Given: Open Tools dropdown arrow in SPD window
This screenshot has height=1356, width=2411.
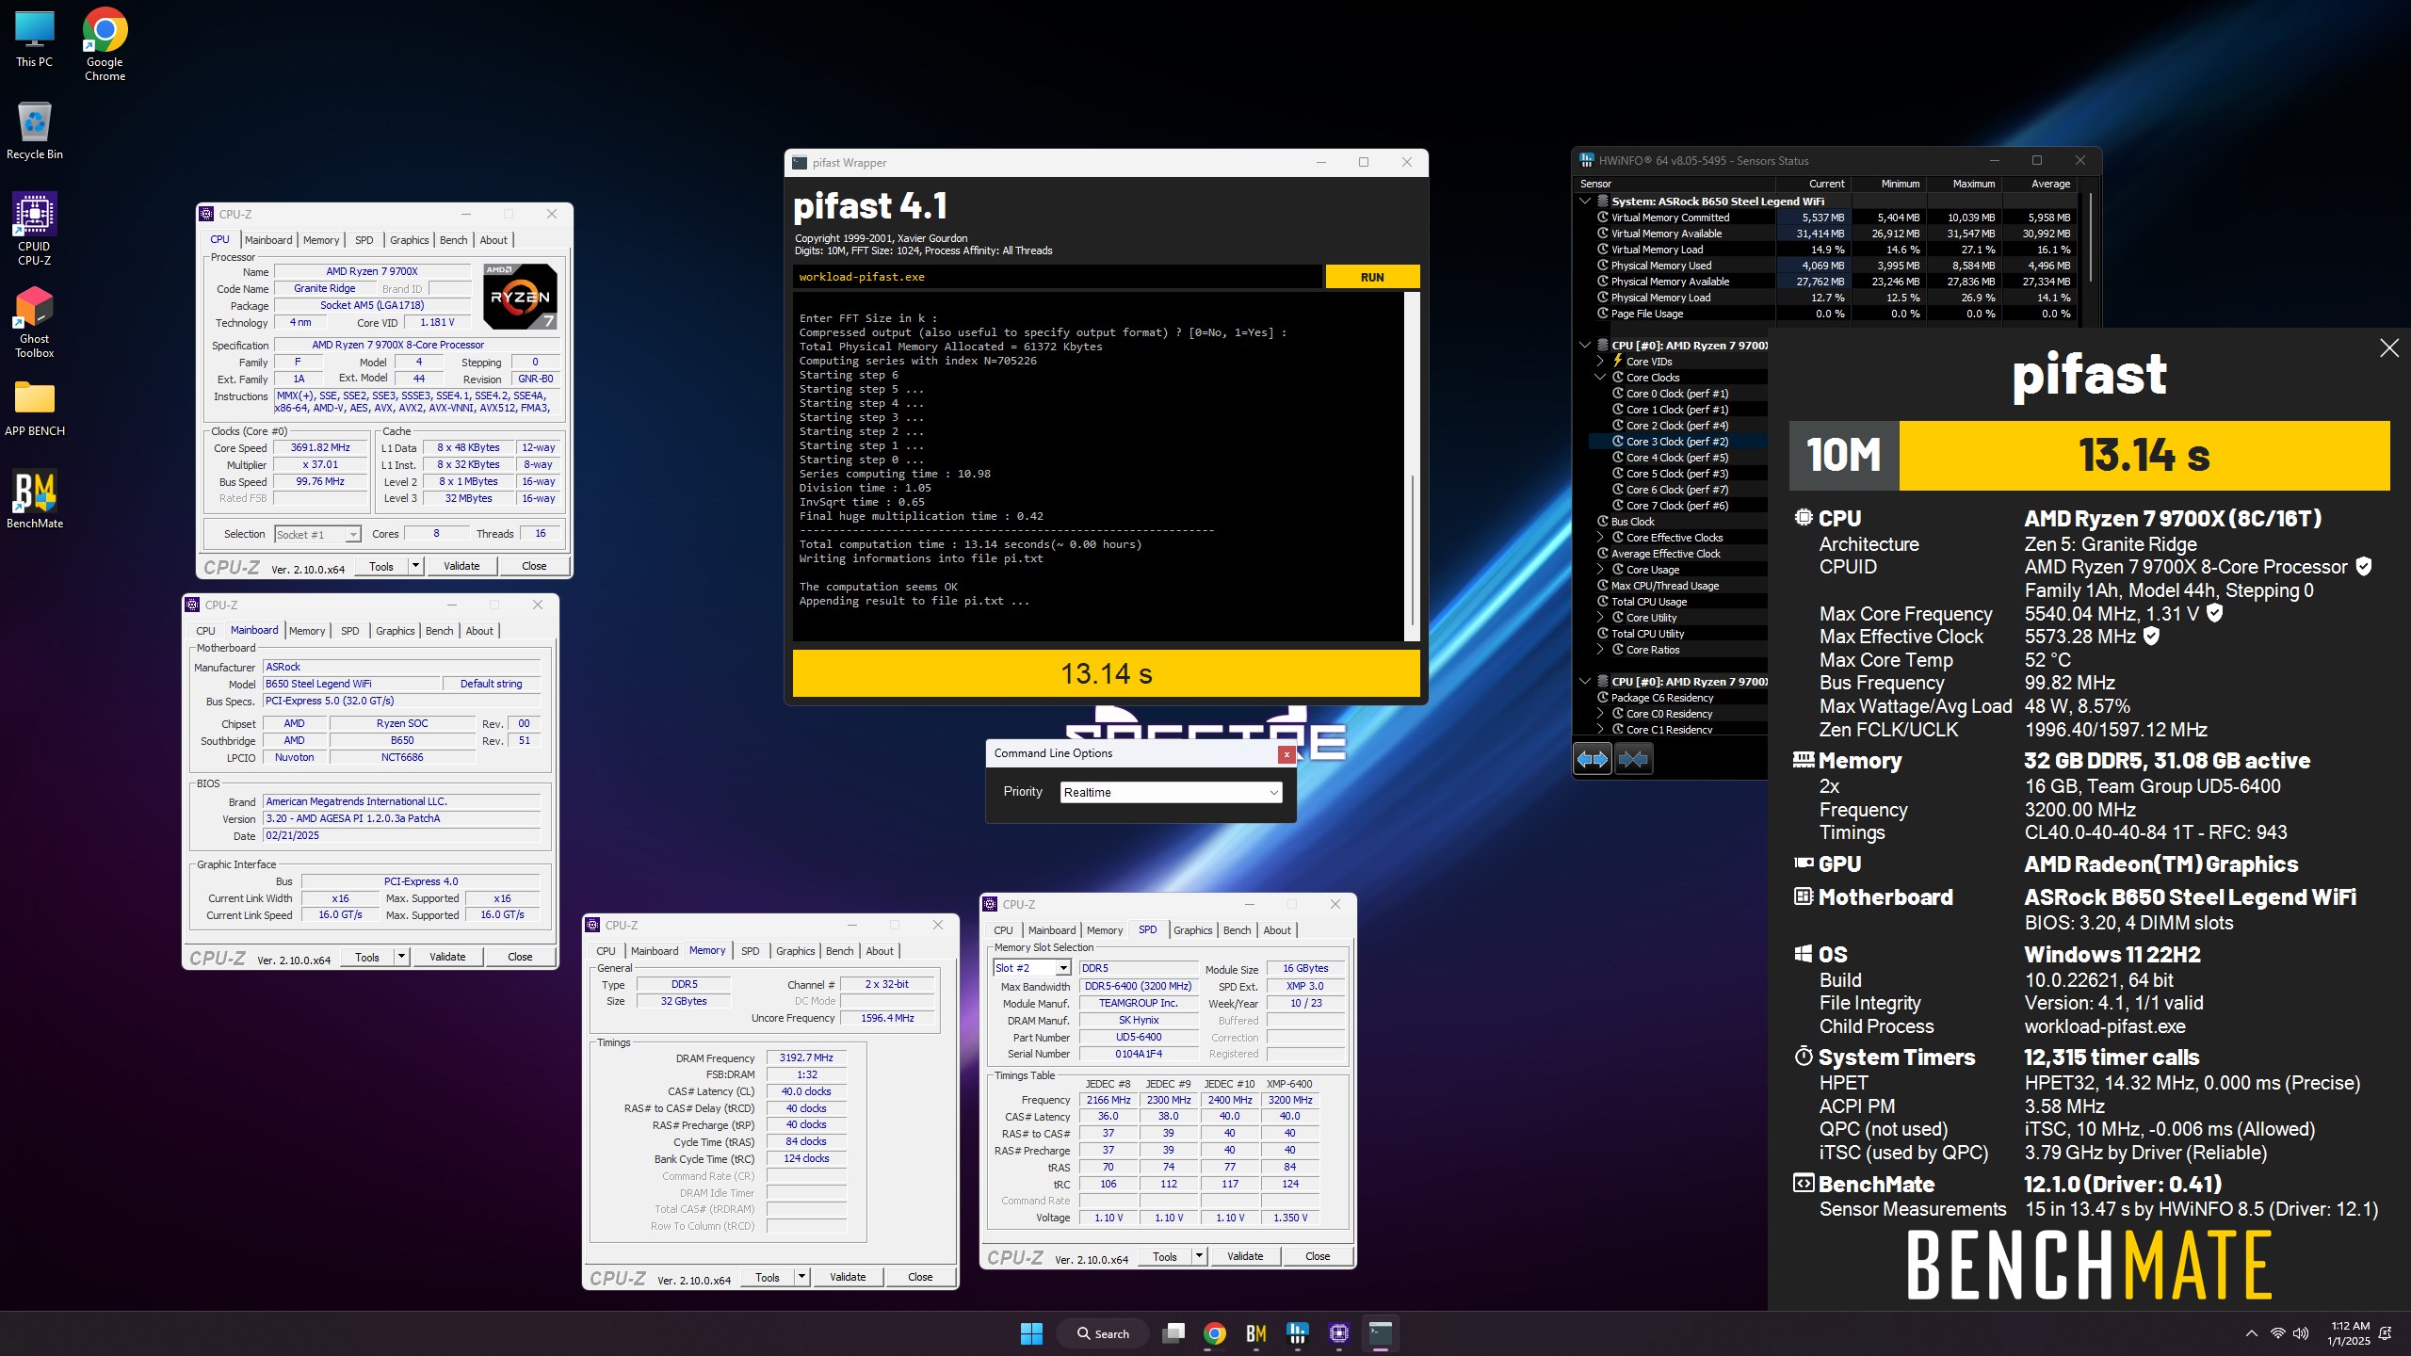Looking at the screenshot, I should click(1199, 1256).
